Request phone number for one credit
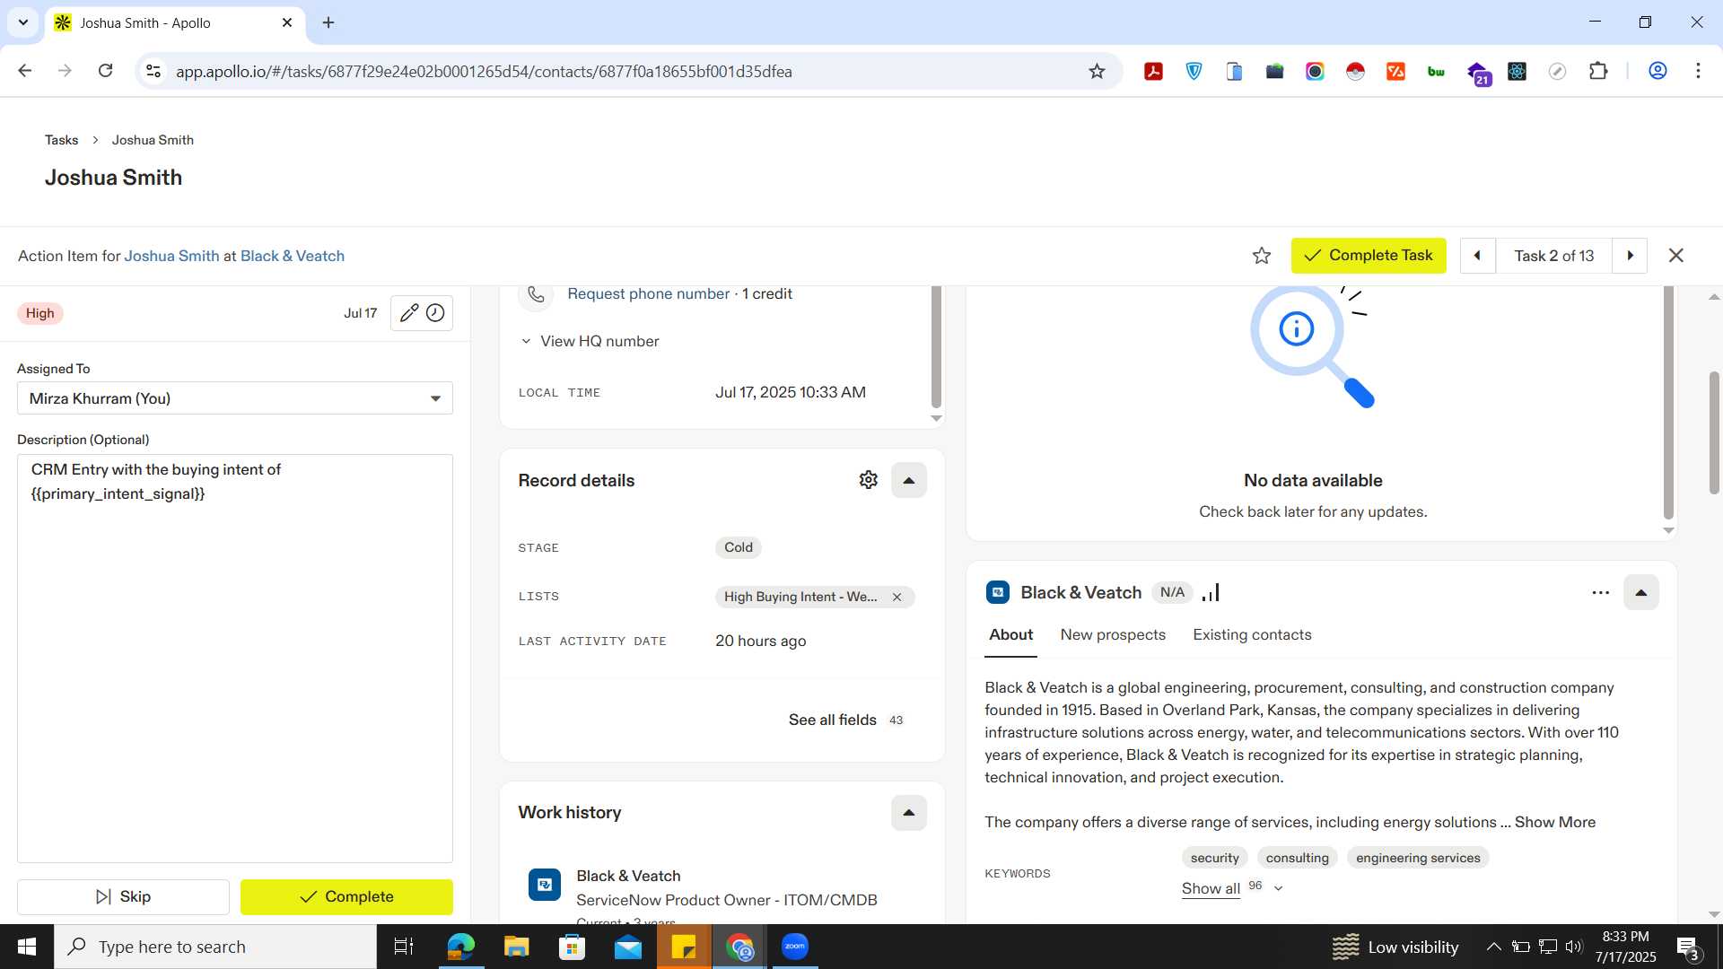 coord(648,294)
